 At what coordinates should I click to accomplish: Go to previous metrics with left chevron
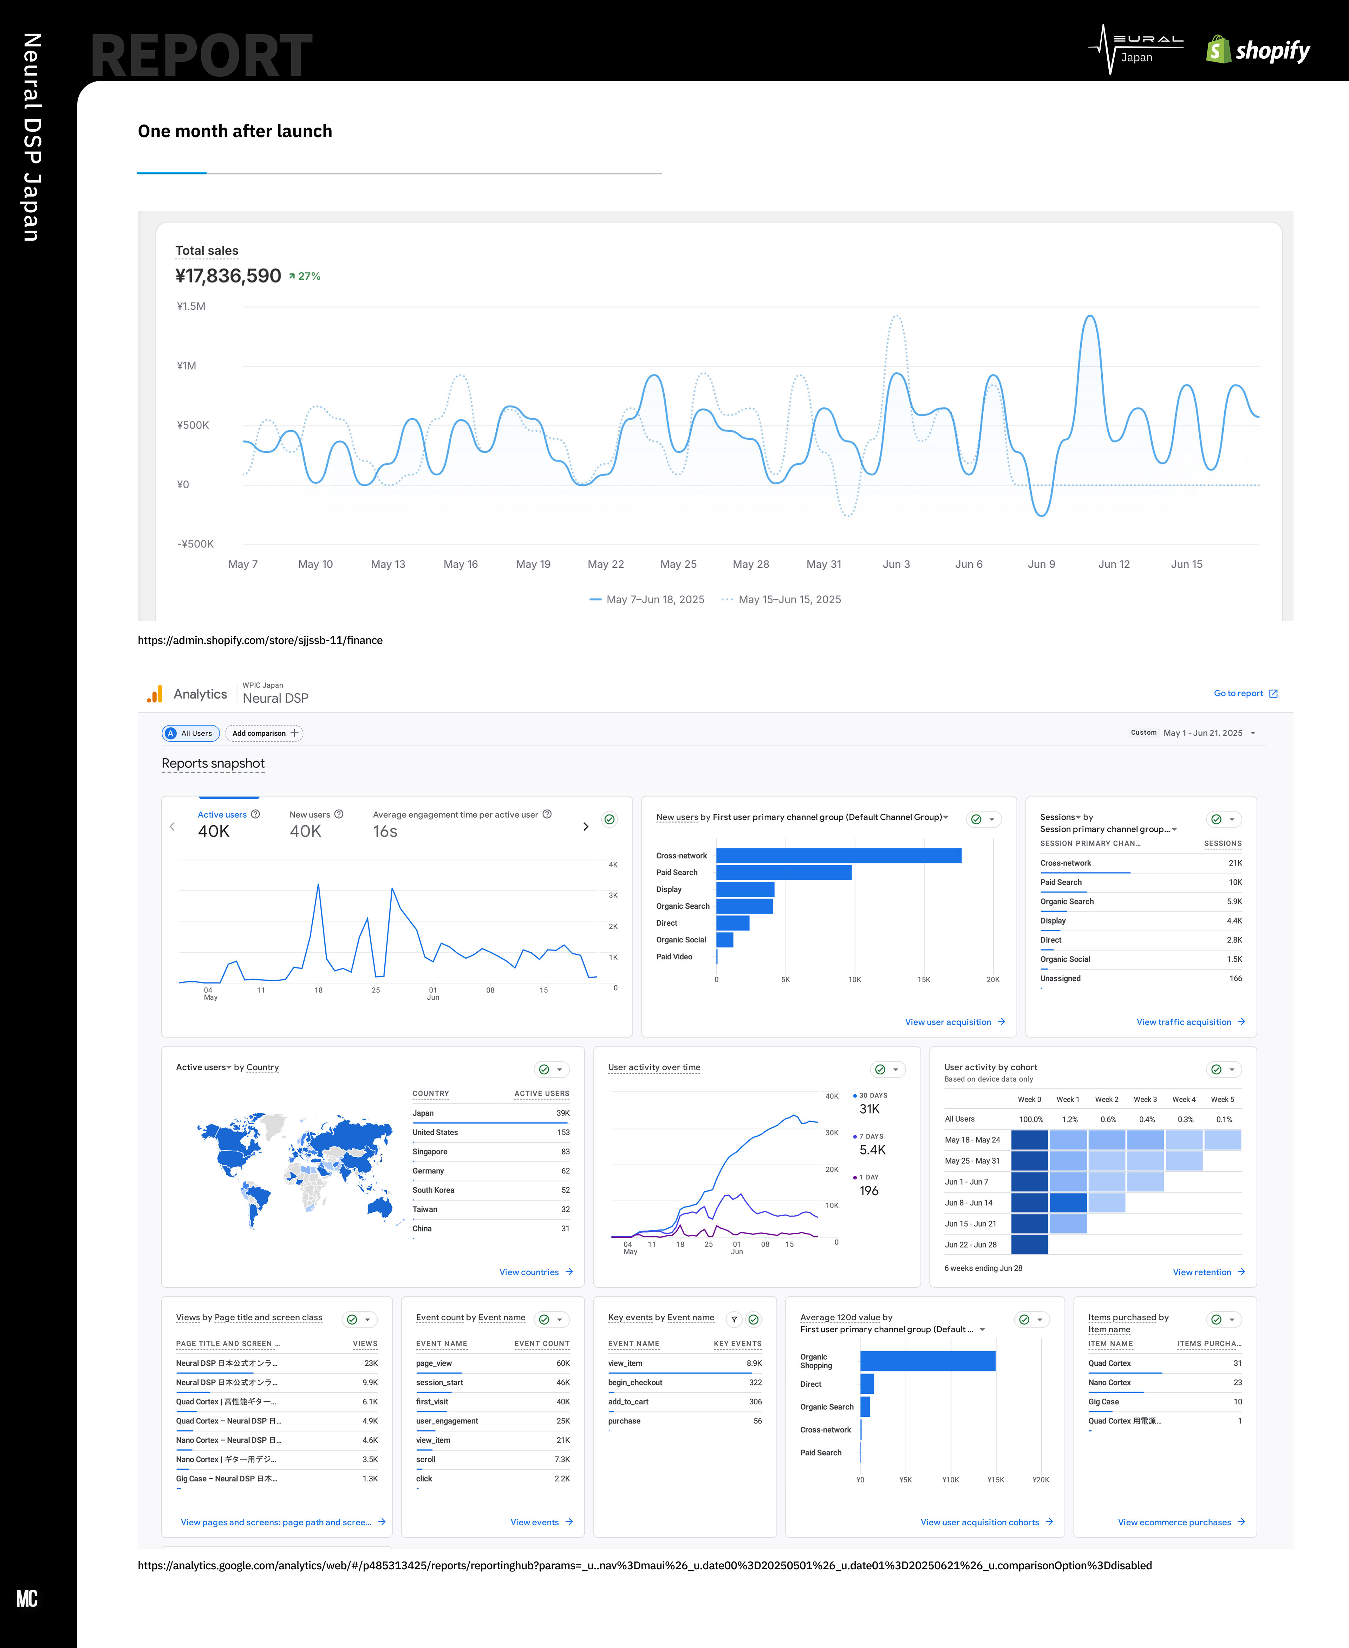172,827
